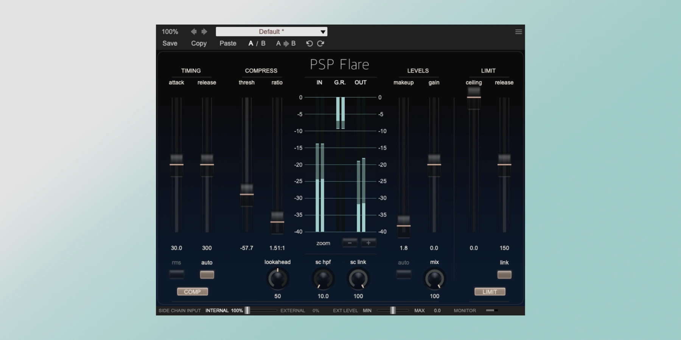Click the lookahead knob
This screenshot has height=340, width=681.
pyautogui.click(x=278, y=279)
